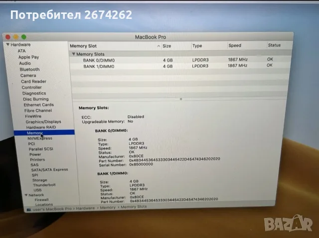
Task: Select Apple Pay in the sidebar
Action: coord(28,57)
